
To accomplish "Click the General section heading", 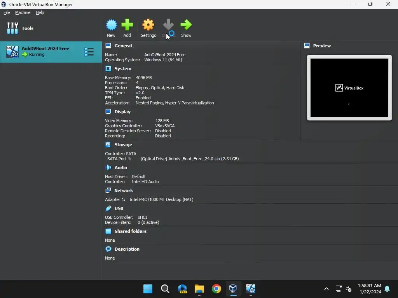I will tap(123, 46).
